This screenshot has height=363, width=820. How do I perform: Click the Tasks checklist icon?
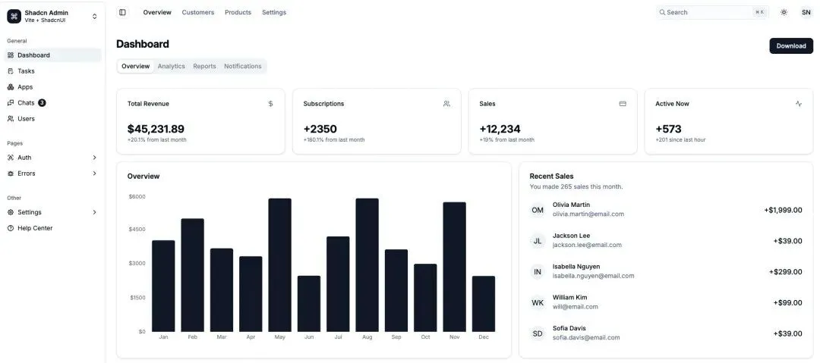(11, 71)
